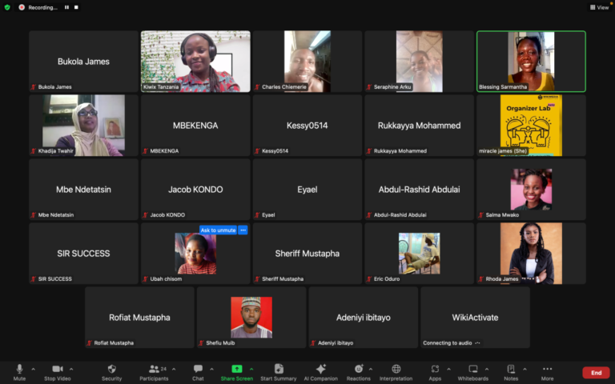
Task: Expand the arrow beside Reactions
Action: [371, 369]
